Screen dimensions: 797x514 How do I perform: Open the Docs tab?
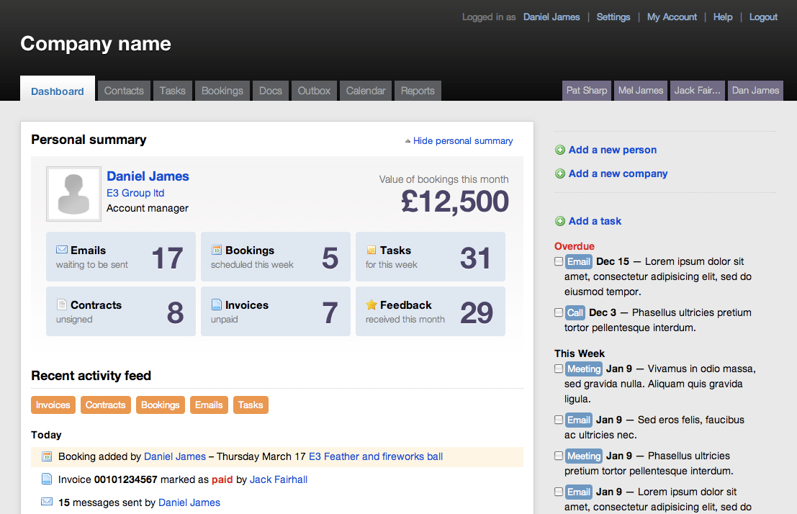click(x=271, y=91)
